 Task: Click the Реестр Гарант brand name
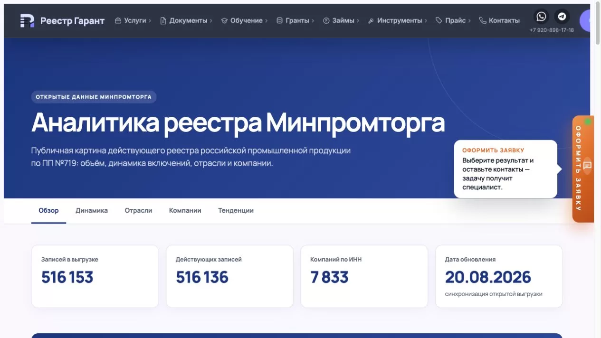point(72,21)
